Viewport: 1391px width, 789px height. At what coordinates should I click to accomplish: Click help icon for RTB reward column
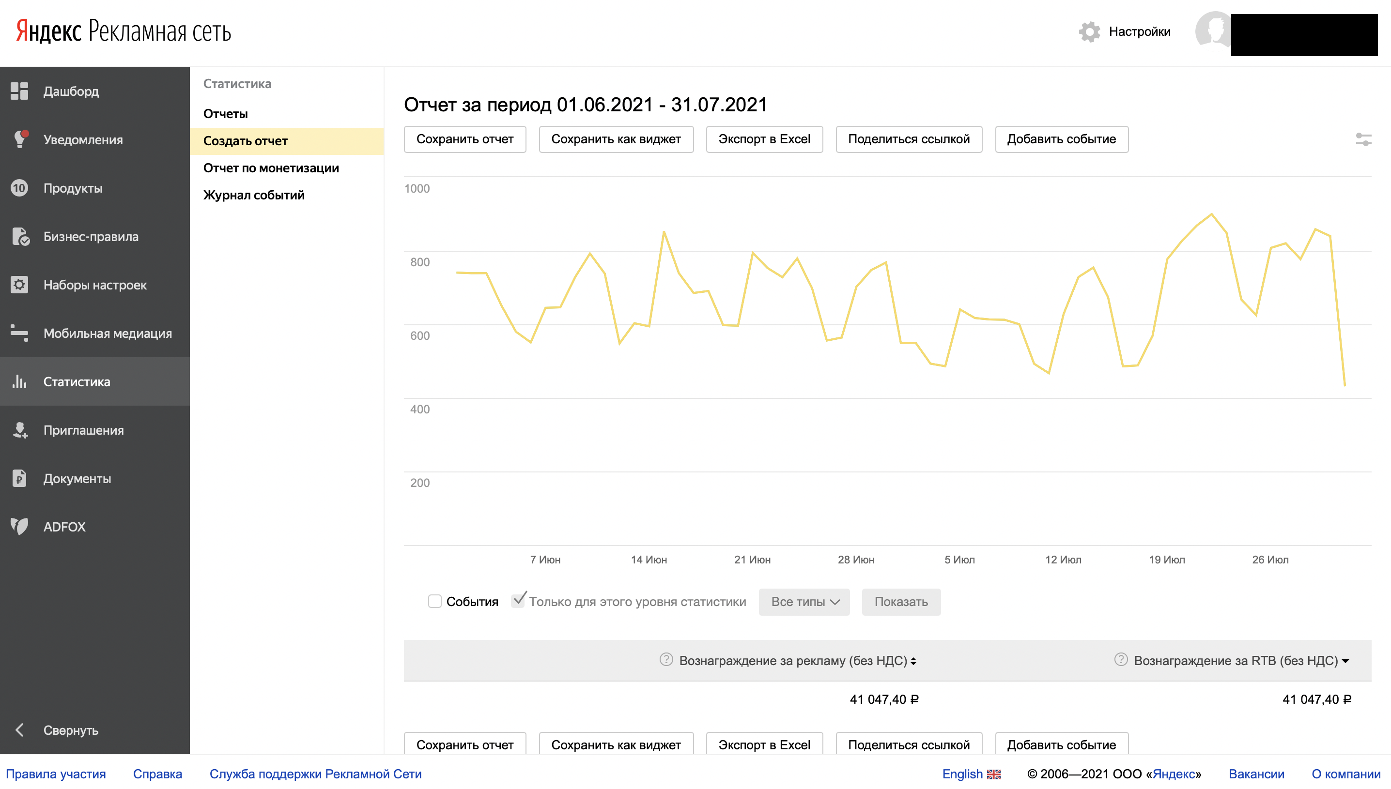(x=1120, y=659)
